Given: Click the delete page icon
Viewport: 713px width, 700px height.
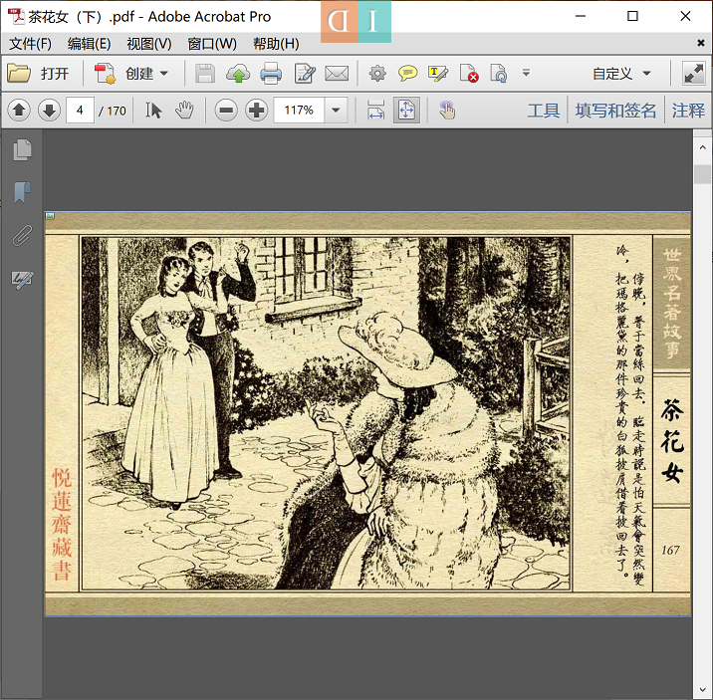Looking at the screenshot, I should tap(469, 73).
